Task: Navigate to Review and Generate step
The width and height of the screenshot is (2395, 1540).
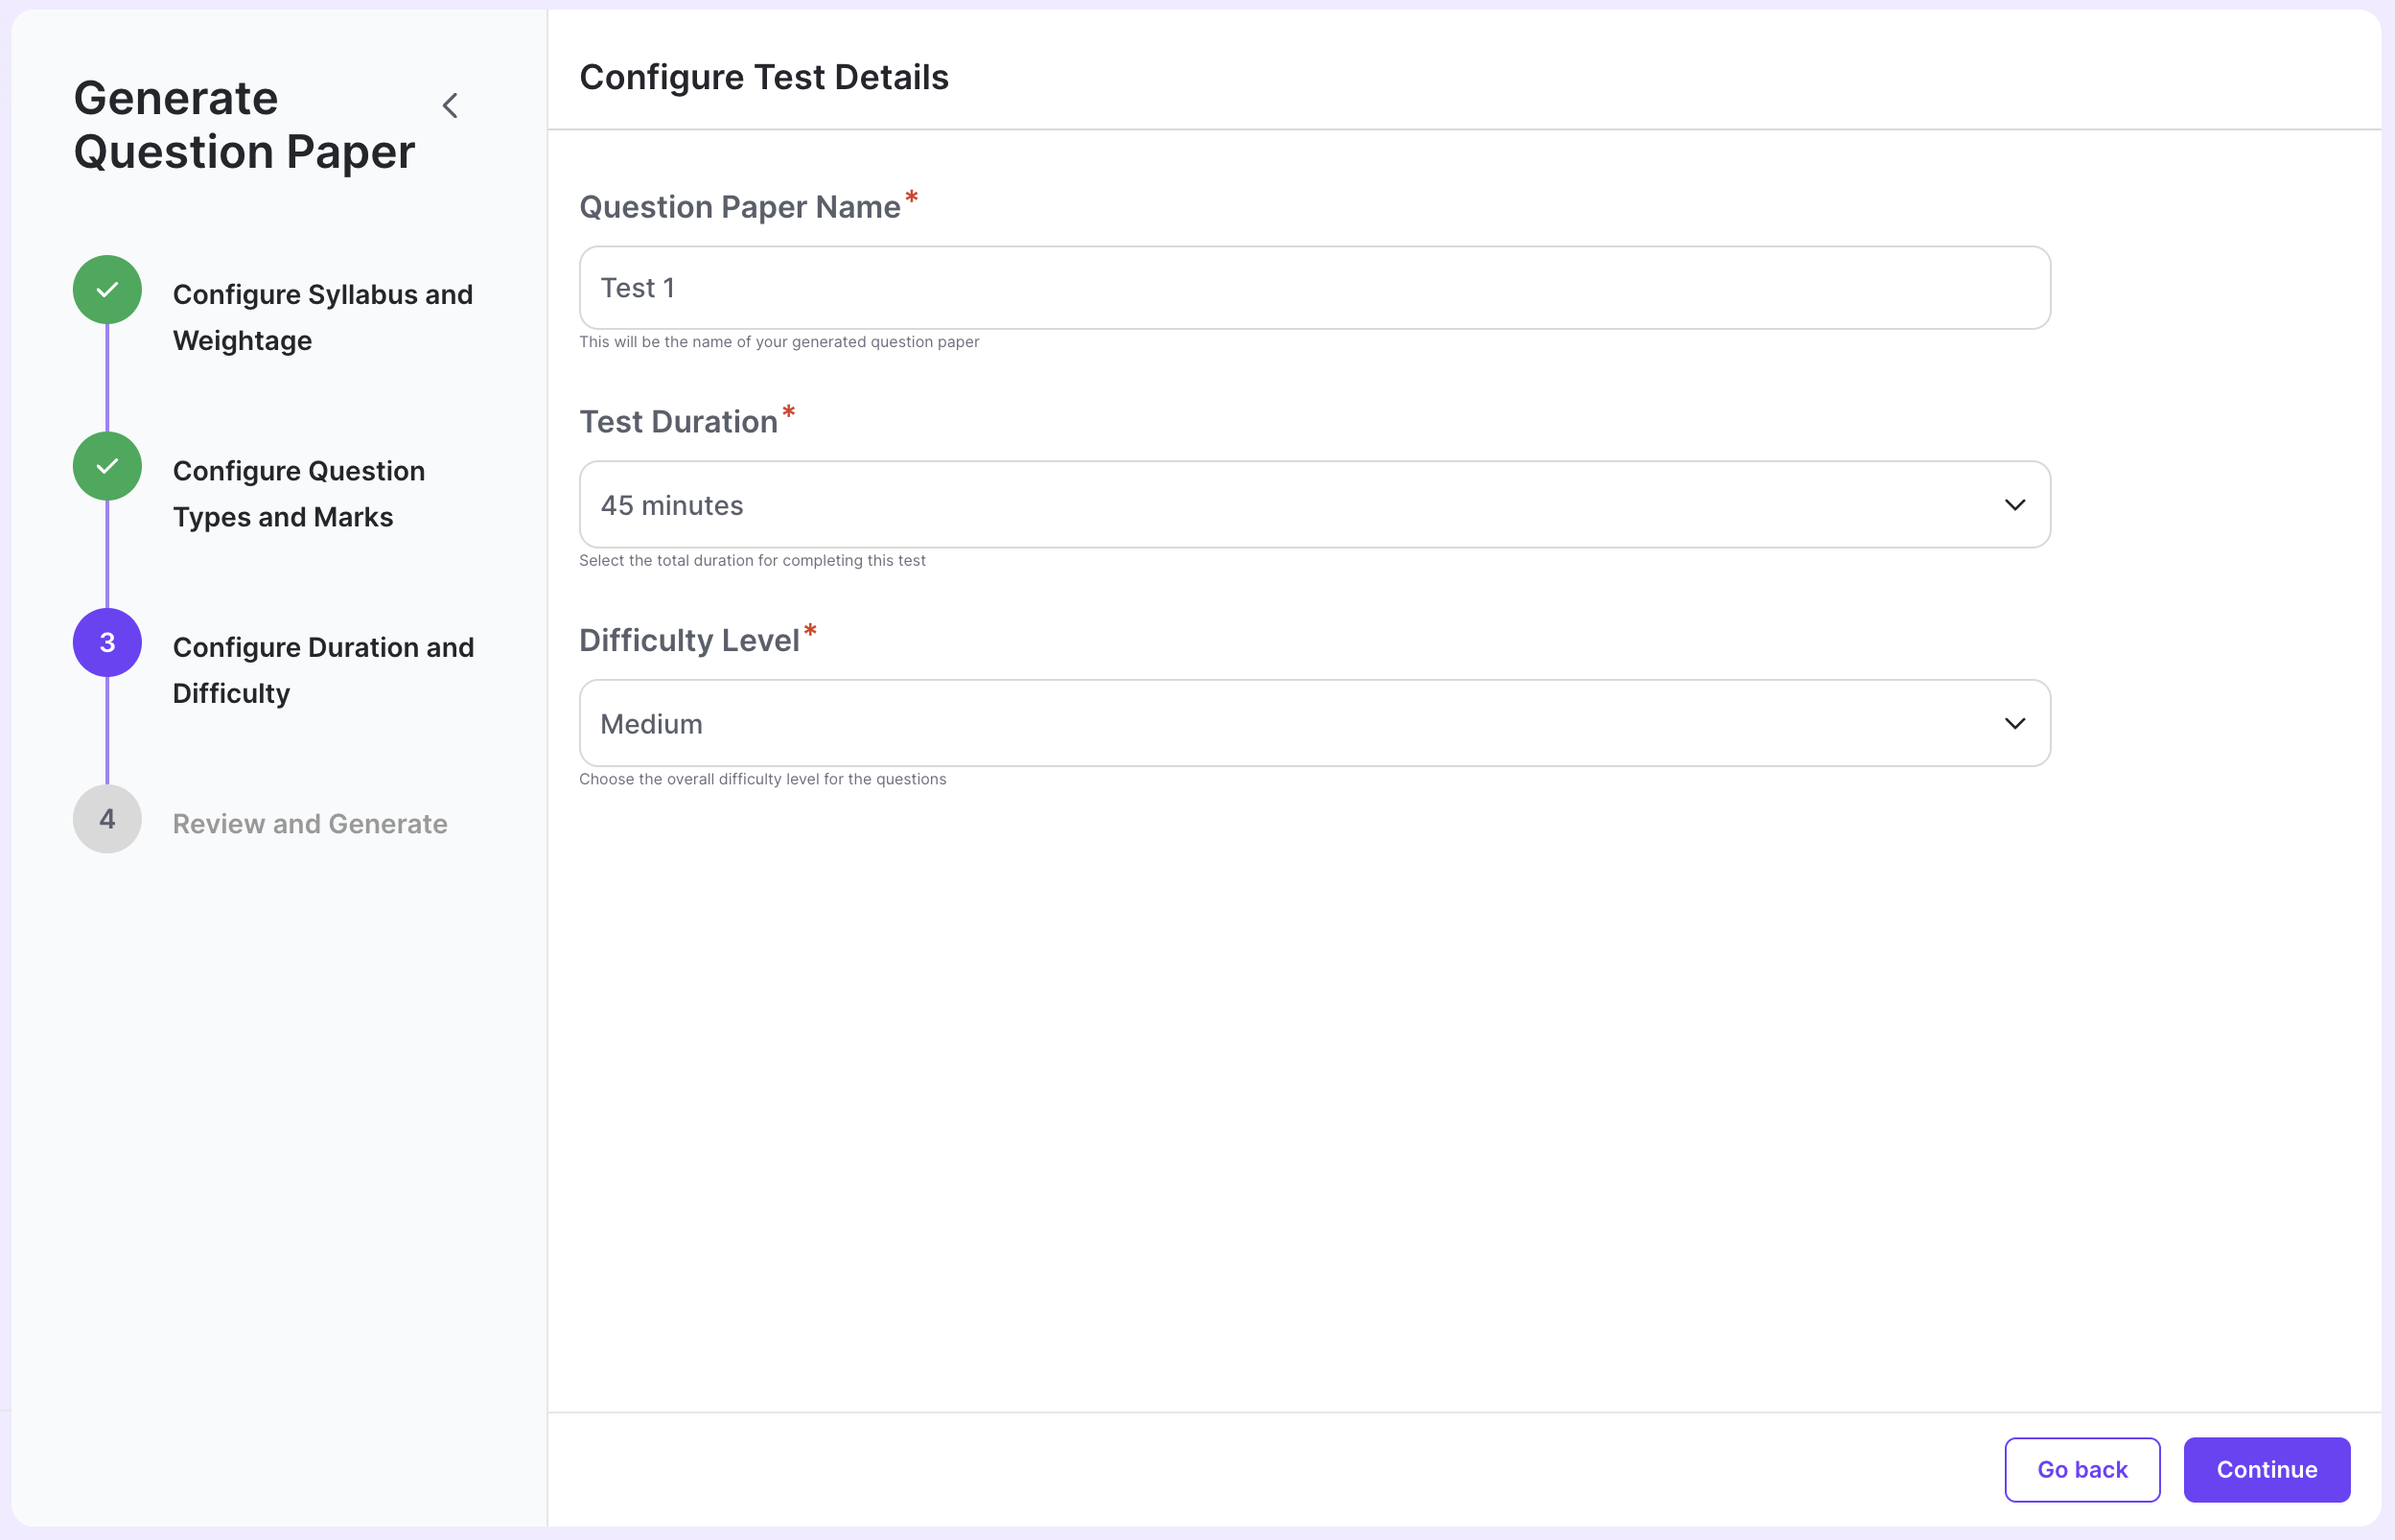Action: click(x=310, y=823)
